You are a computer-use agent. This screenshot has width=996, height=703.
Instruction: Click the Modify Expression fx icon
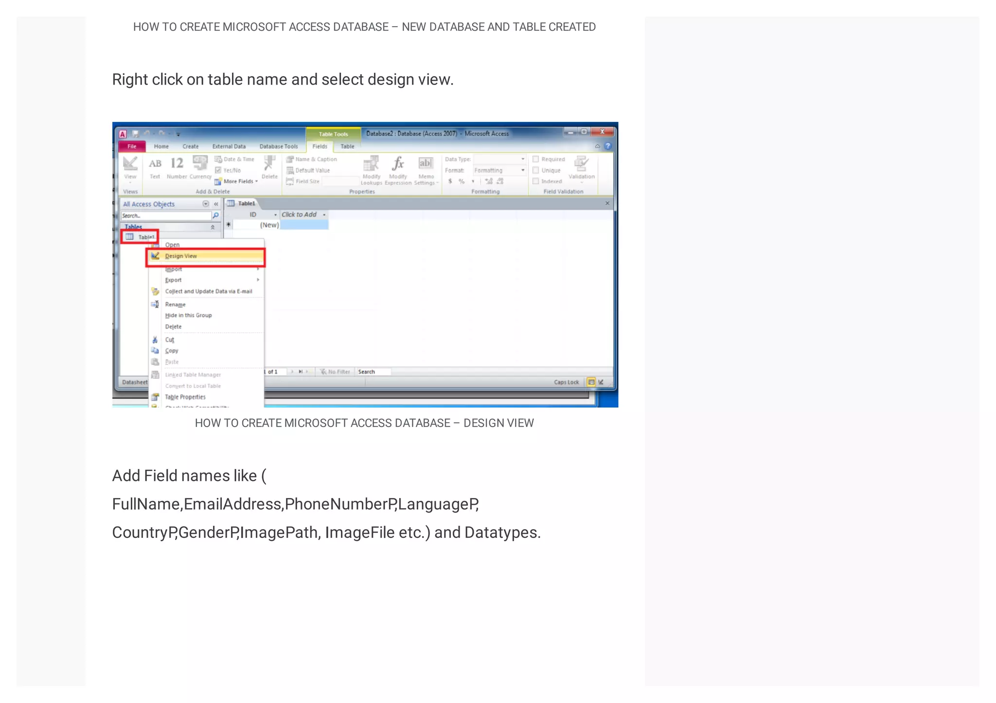(398, 170)
